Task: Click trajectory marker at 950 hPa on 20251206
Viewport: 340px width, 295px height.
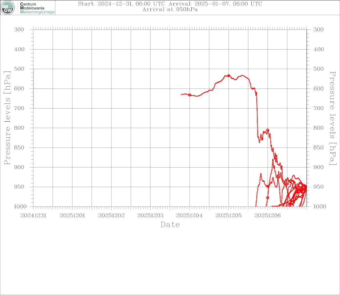Action: click(268, 186)
